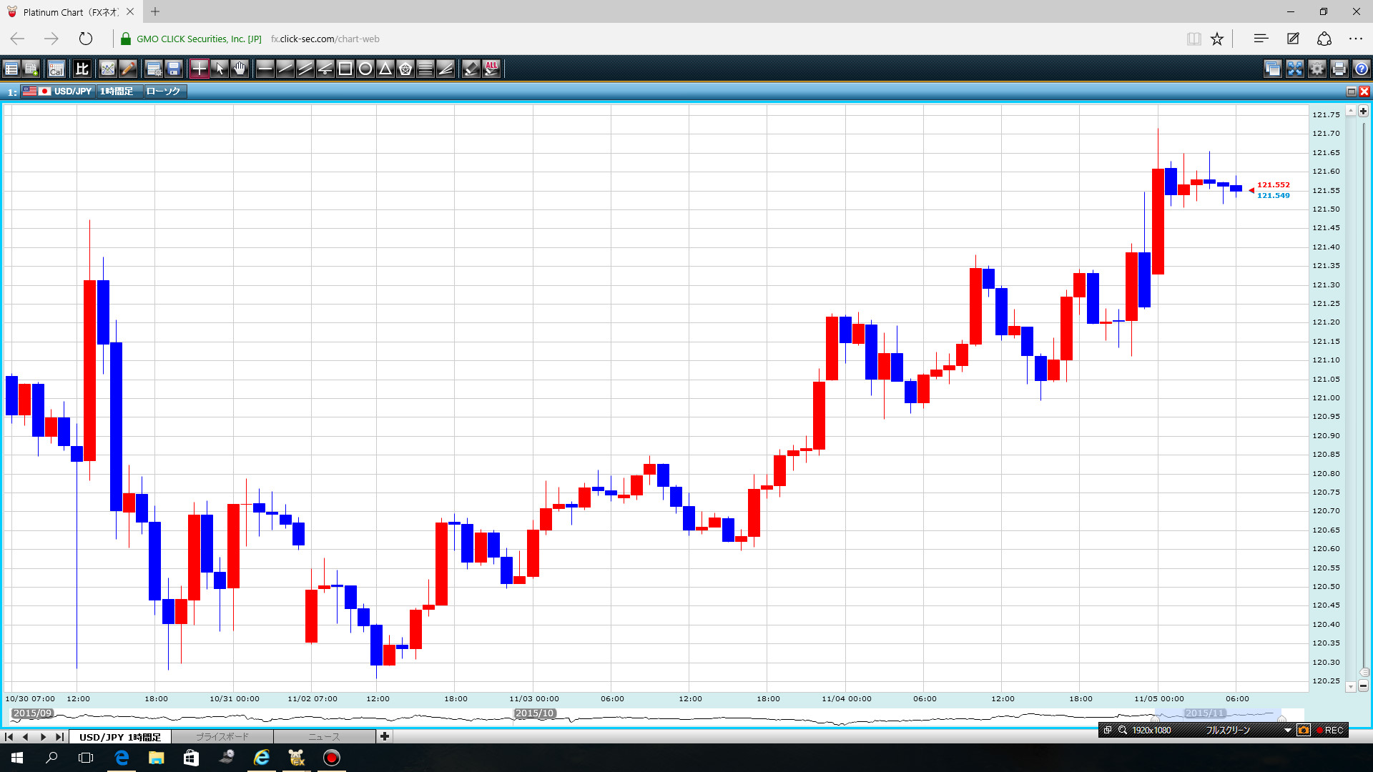
Task: Click the 2015/10 marker on the timeline
Action: tap(535, 713)
